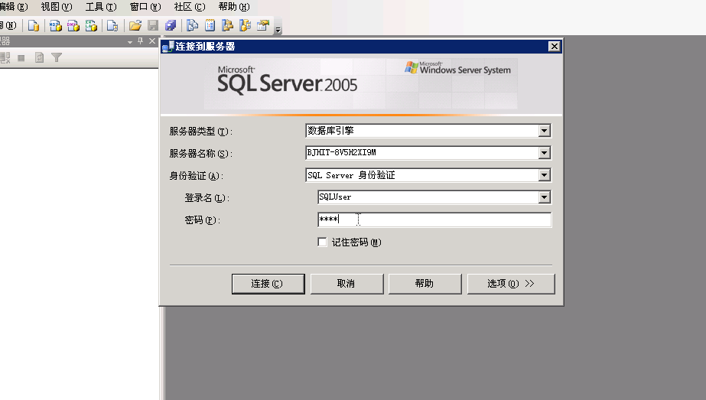Click into the 密码 password field
The height and width of the screenshot is (400, 706).
[434, 220]
